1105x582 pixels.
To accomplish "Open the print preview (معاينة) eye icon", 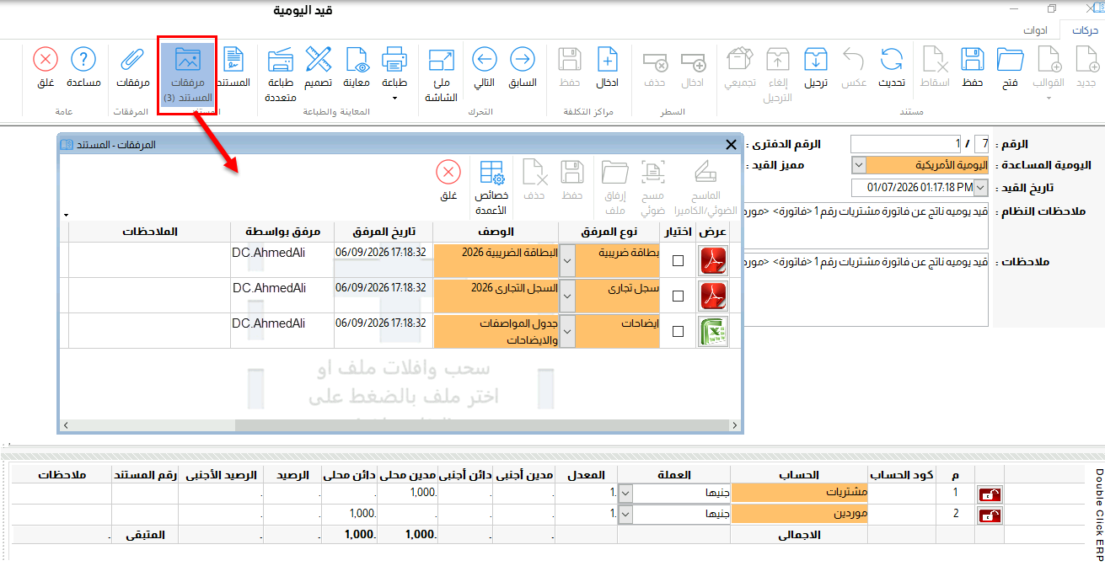I will pos(357,67).
